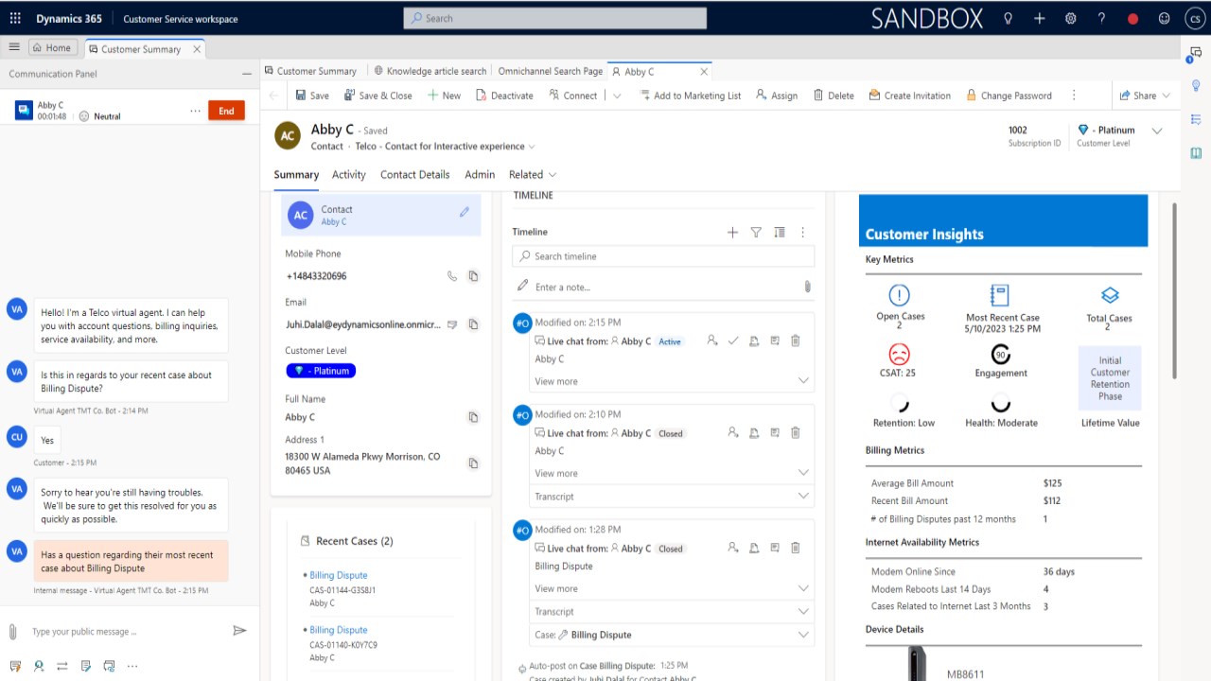Open the knowledge book icon in the right rail
The height and width of the screenshot is (681, 1211).
pyautogui.click(x=1196, y=153)
